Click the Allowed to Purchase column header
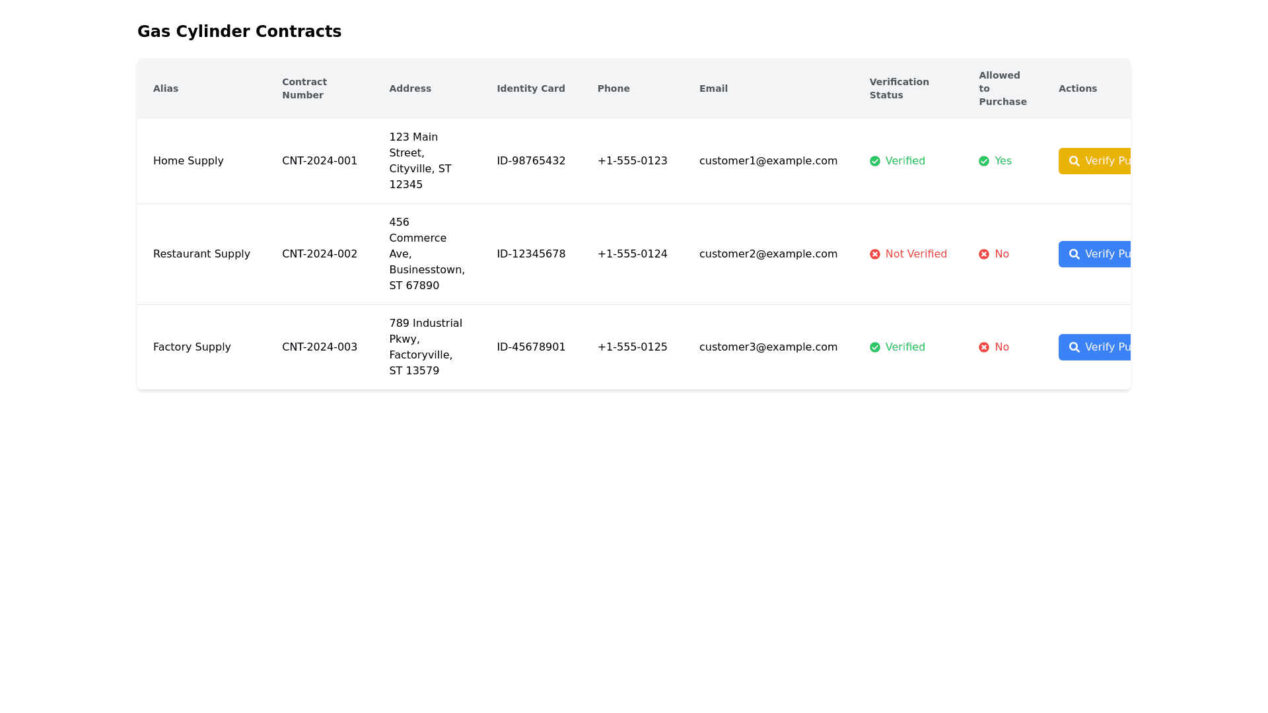 [1002, 88]
